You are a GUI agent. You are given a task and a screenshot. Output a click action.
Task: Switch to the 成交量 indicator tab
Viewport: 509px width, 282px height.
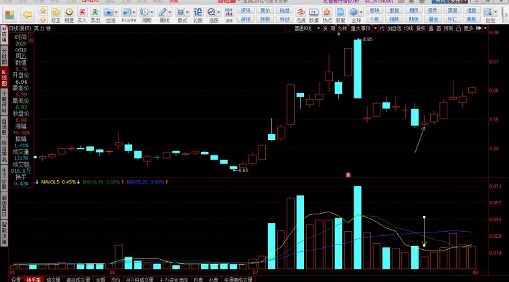point(52,279)
